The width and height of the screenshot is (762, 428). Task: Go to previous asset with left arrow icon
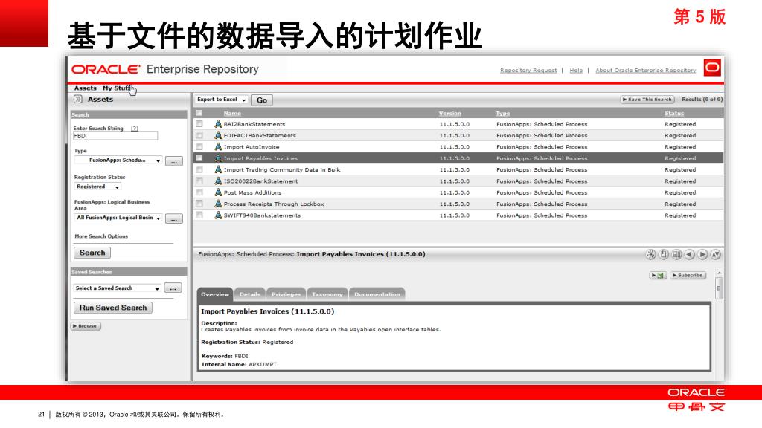pyautogui.click(x=690, y=254)
